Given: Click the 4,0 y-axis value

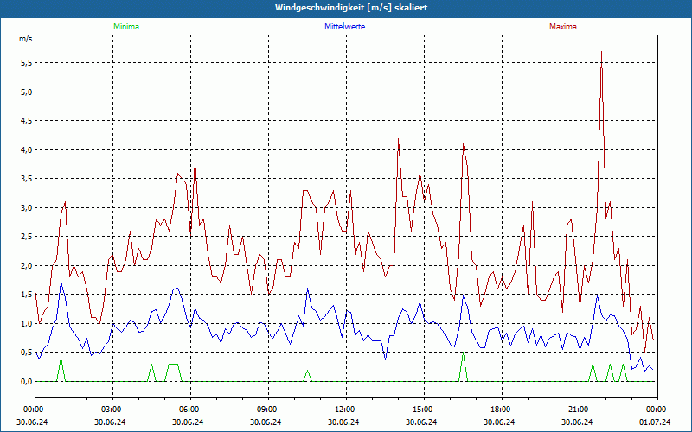Looking at the screenshot, I should point(27,149).
